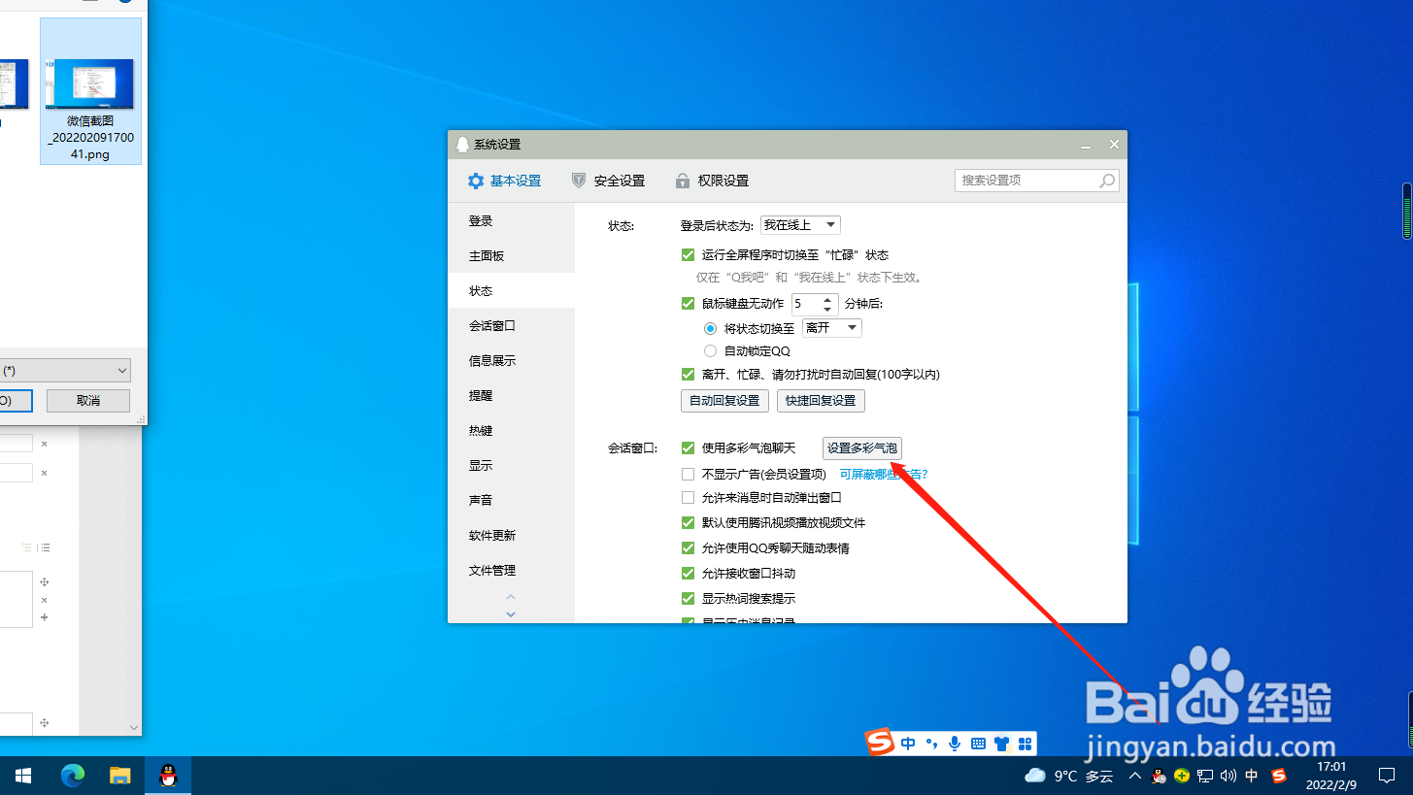Click the magnifier icon in settings search box
Viewport: 1413px width, 795px height.
1106,181
